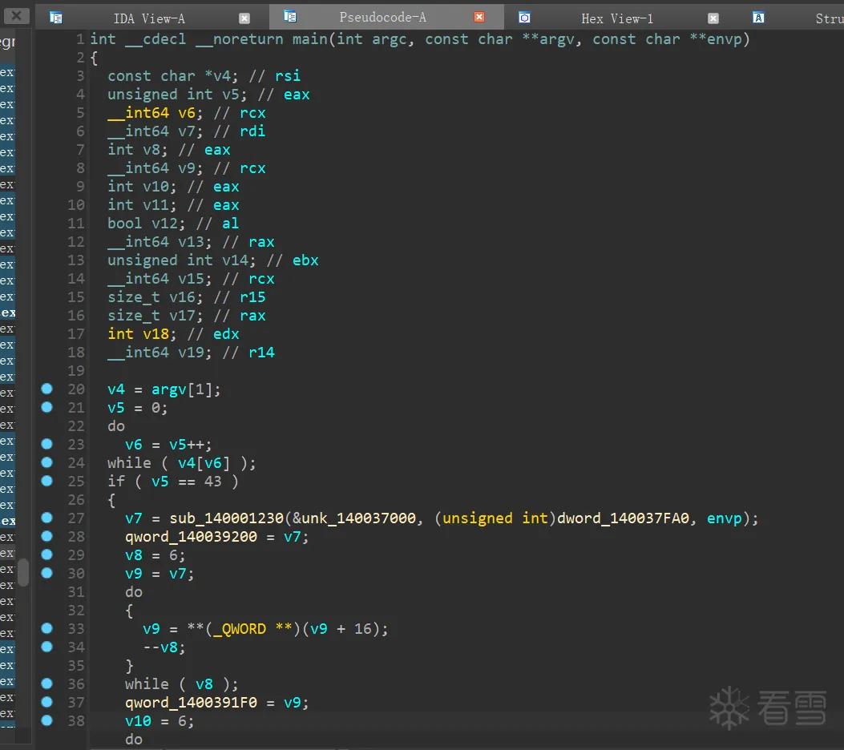Screen dimensions: 844x750
Task: Click bool v12 declaration
Action: [173, 224]
